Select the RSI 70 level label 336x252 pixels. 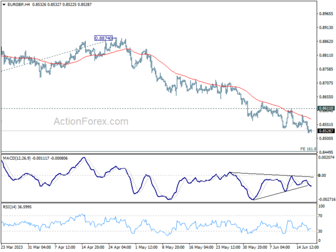tap(320, 216)
